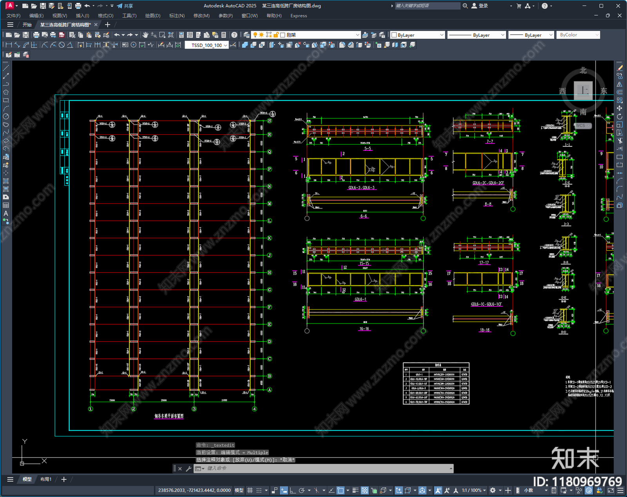Click the Save disk icon in toolbar
The width and height of the screenshot is (627, 497).
[25, 35]
